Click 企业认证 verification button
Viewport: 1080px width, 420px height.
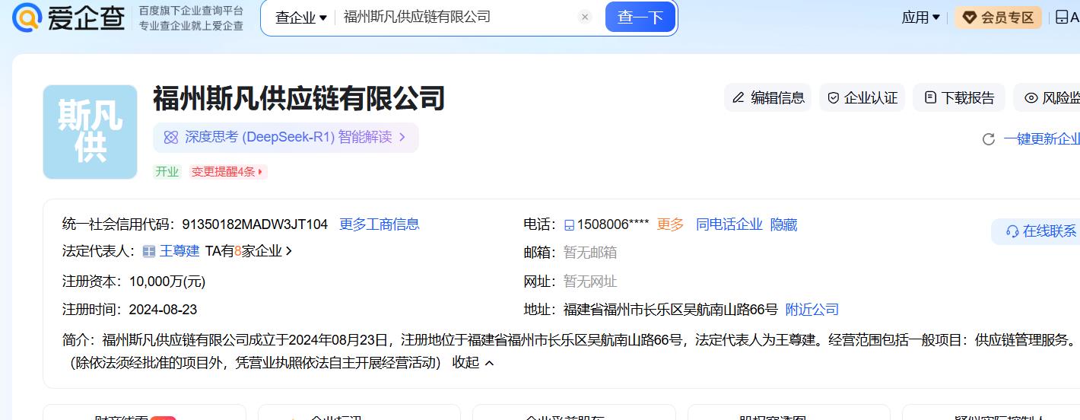pyautogui.click(x=862, y=98)
